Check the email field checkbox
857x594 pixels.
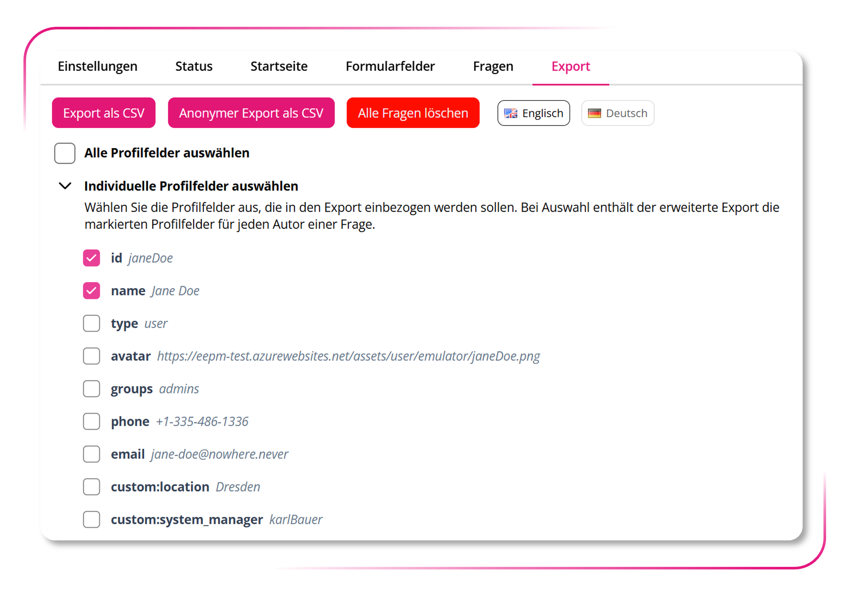91,454
